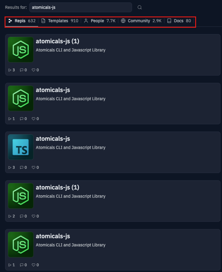Open the last atomicals-js title link

pyautogui.click(x=53, y=236)
